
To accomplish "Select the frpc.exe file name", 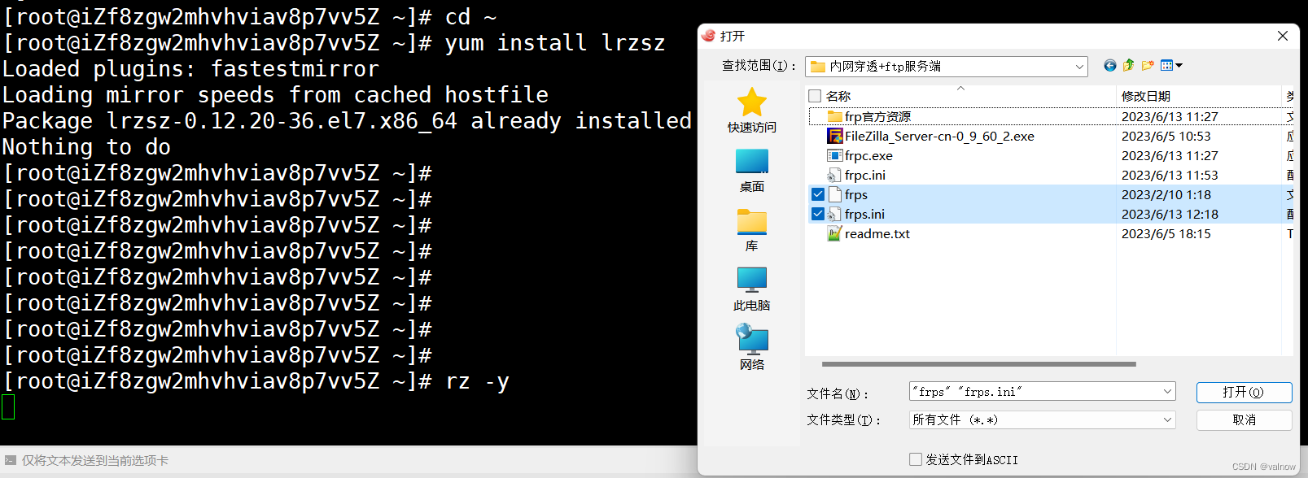I will [x=868, y=155].
